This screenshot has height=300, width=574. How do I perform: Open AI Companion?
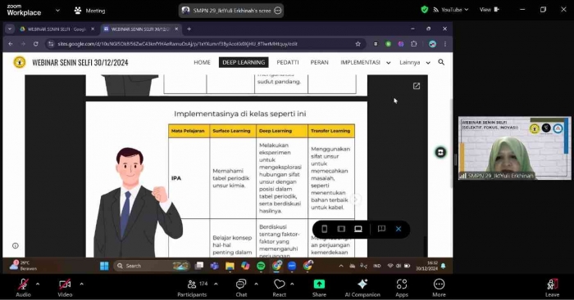362,288
